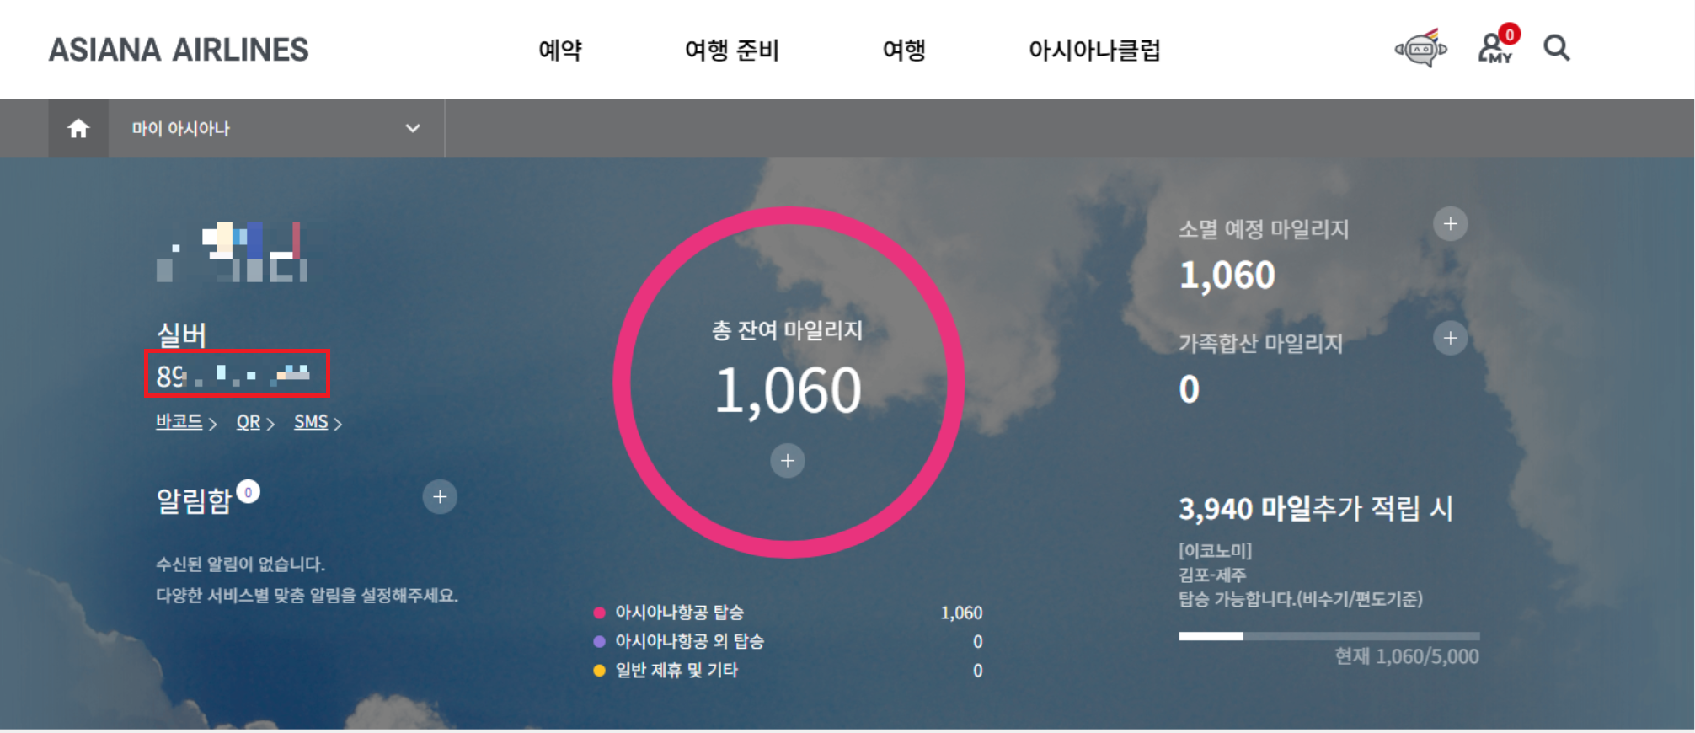Click the 소멸 예정 마일리지 label
The width and height of the screenshot is (1695, 733).
1263,229
